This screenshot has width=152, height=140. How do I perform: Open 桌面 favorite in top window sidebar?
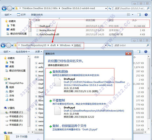pyautogui.click(x=13, y=30)
